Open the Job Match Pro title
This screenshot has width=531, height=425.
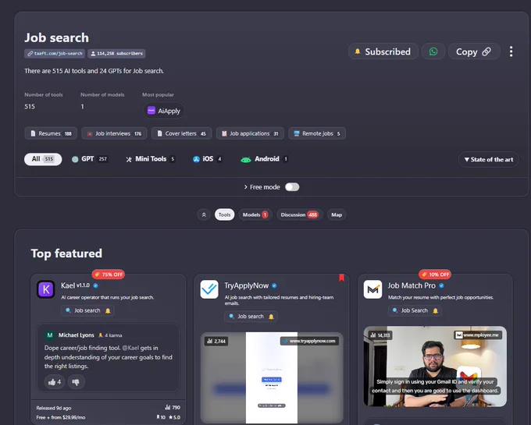coord(412,285)
